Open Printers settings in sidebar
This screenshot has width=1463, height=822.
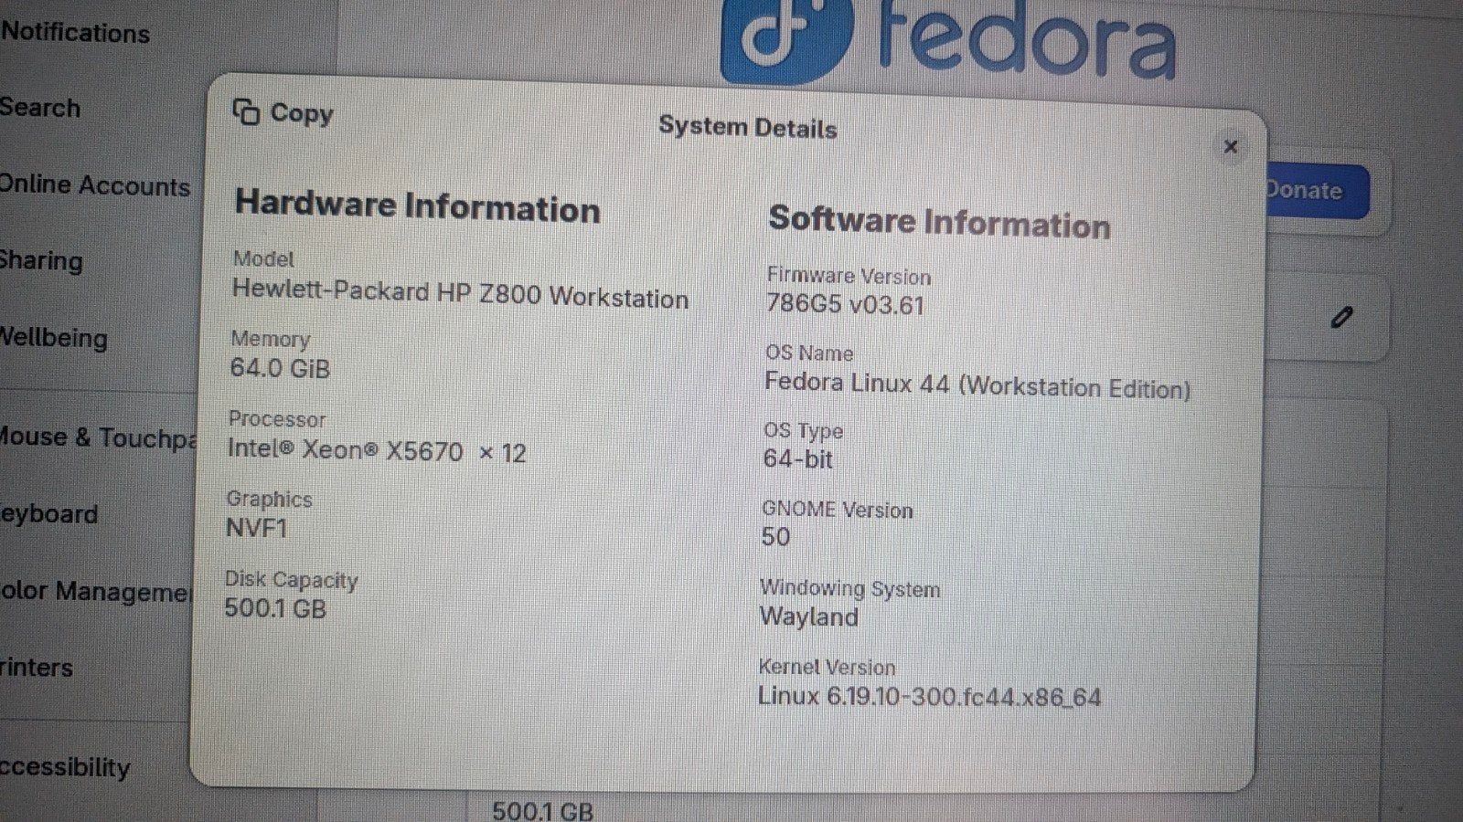pos(37,668)
